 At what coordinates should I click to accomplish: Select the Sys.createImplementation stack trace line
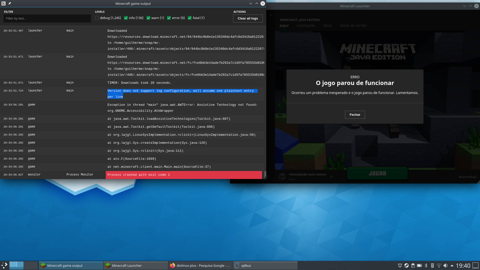157,143
